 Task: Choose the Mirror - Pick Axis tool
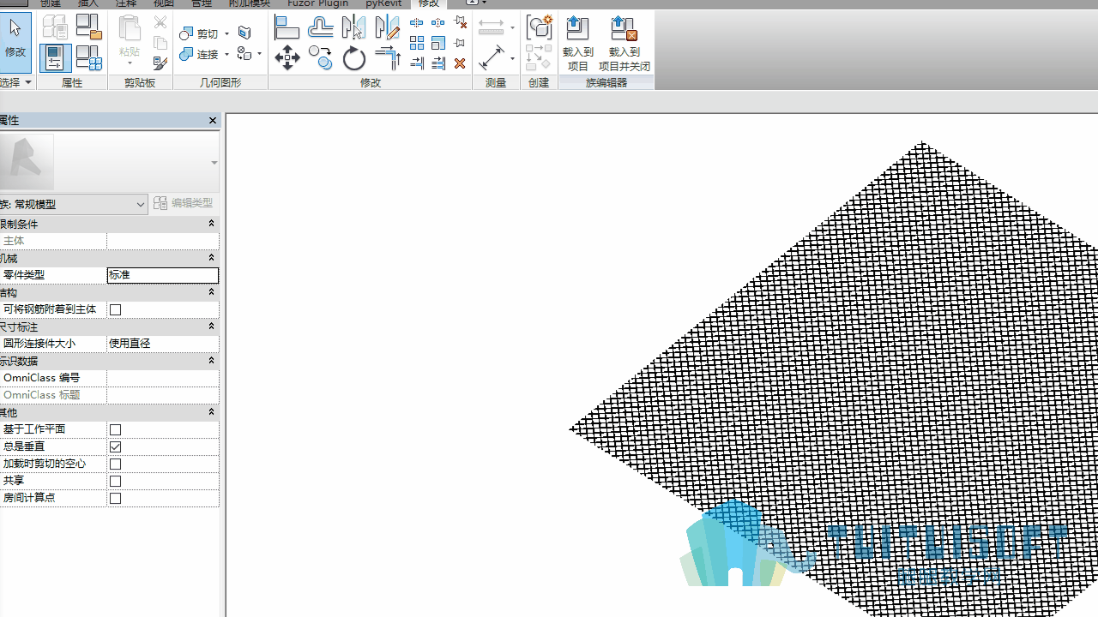click(353, 27)
